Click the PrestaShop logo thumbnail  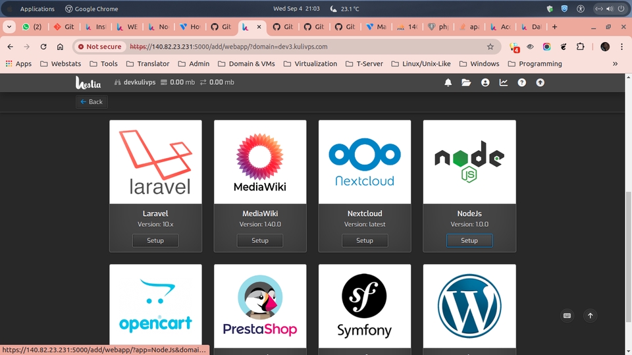tap(260, 306)
